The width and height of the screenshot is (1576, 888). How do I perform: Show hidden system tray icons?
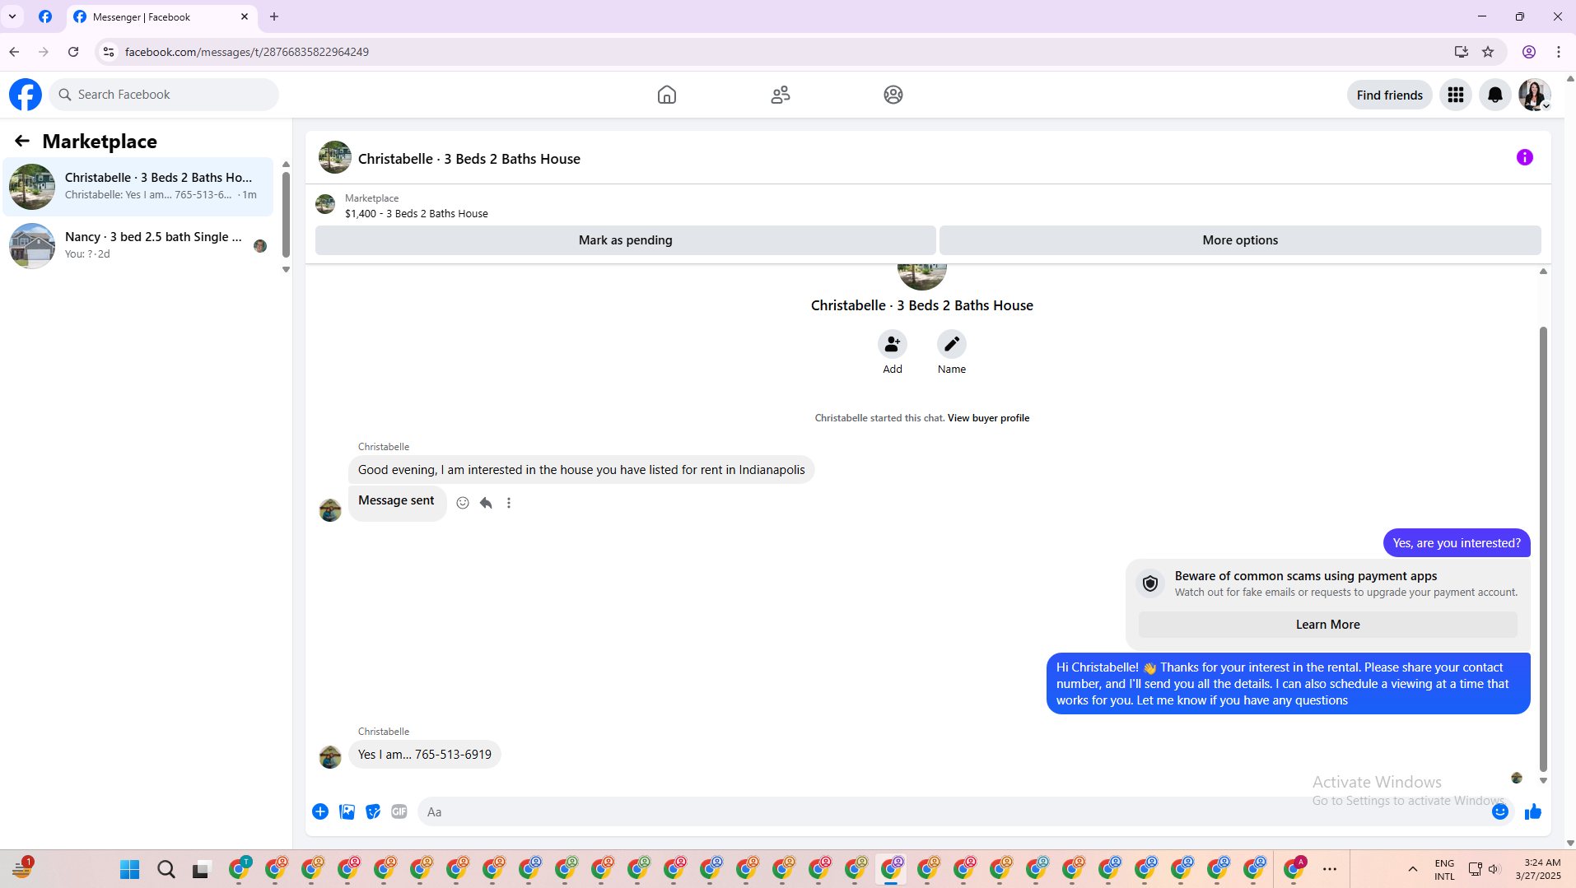[x=1413, y=869]
